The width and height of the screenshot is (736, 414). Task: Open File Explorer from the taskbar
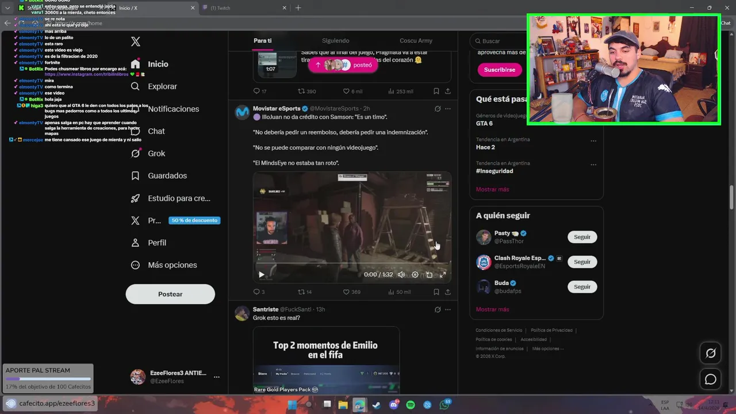pyautogui.click(x=343, y=405)
